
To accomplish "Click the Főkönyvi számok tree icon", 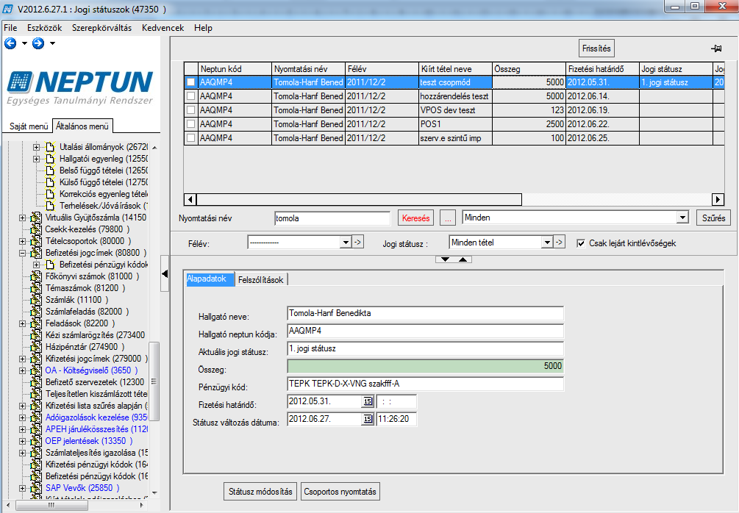I will (x=36, y=276).
